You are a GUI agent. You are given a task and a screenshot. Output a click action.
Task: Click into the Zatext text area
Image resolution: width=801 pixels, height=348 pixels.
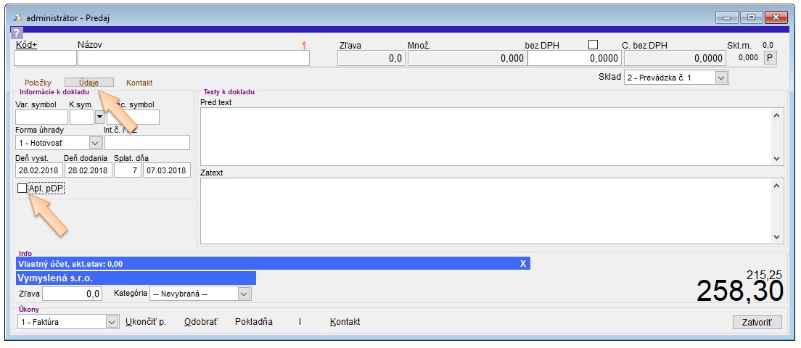(485, 210)
